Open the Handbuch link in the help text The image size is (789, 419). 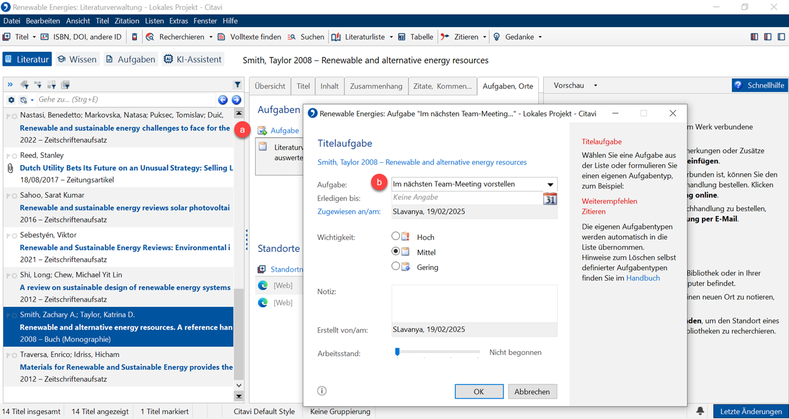(x=643, y=278)
